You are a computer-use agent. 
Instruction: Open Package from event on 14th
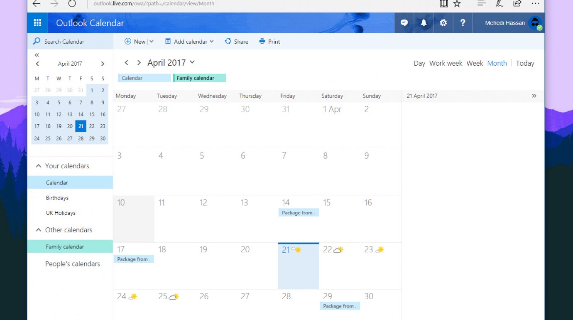click(299, 213)
